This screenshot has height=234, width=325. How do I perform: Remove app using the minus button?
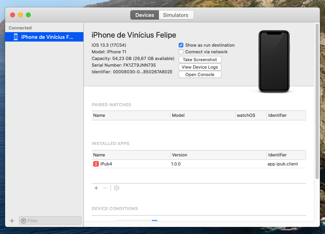point(105,188)
